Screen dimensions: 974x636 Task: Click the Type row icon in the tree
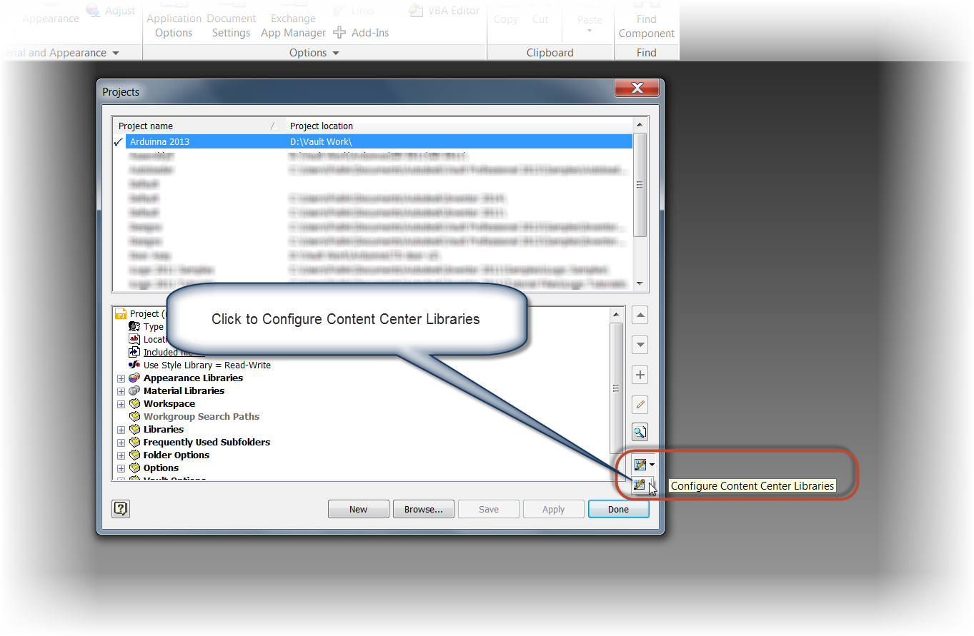click(x=134, y=327)
